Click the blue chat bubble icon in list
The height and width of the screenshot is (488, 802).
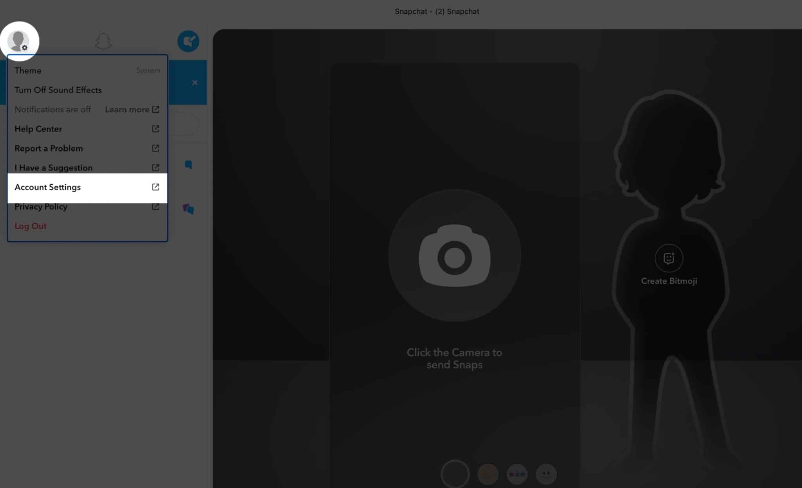coord(188,164)
